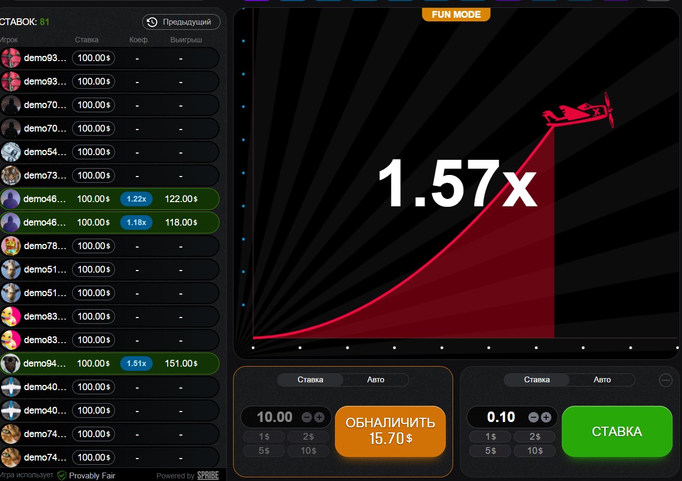Click the history clock icon in Предыдущий
The image size is (682, 481).
coord(152,22)
